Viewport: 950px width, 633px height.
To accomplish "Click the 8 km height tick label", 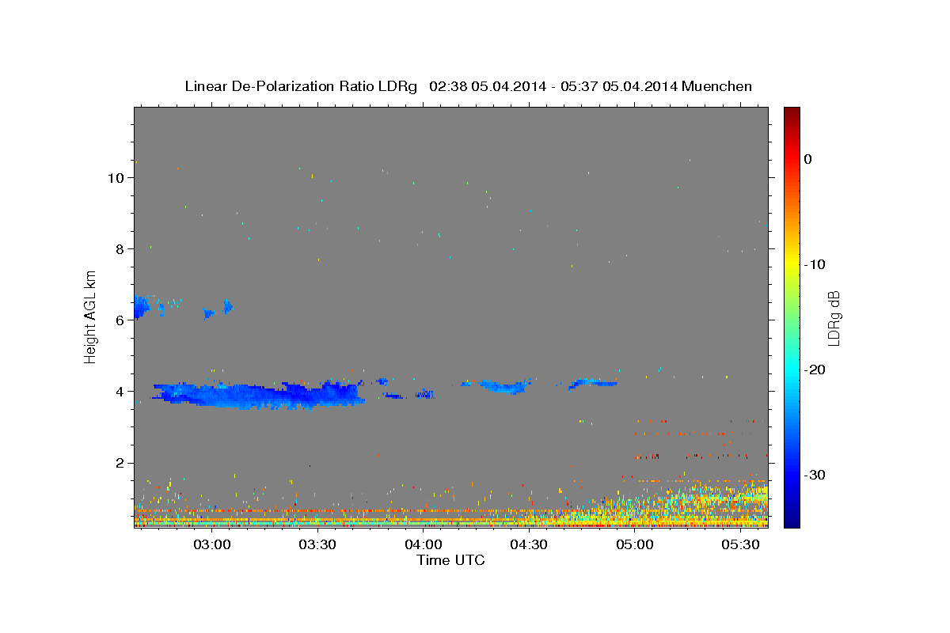I will pyautogui.click(x=120, y=248).
